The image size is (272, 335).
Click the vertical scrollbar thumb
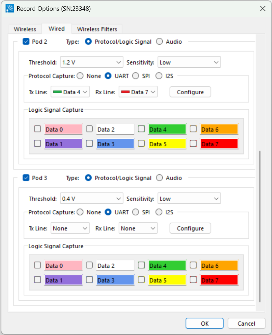coord(260,226)
